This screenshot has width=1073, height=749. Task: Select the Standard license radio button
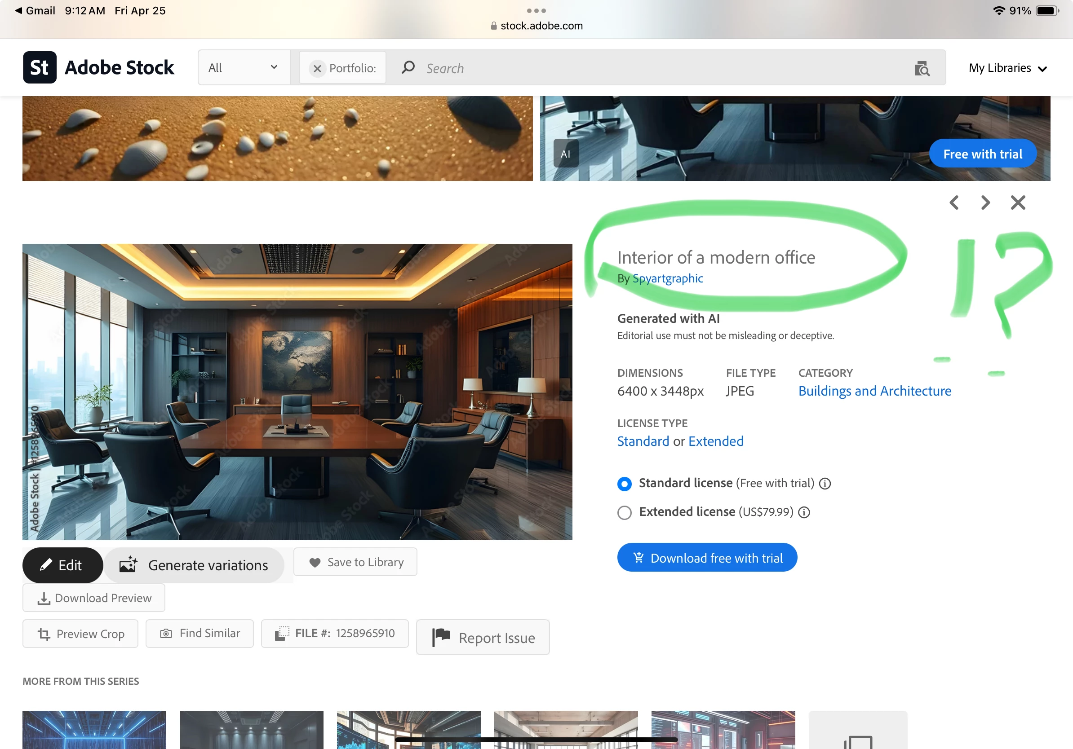click(625, 484)
